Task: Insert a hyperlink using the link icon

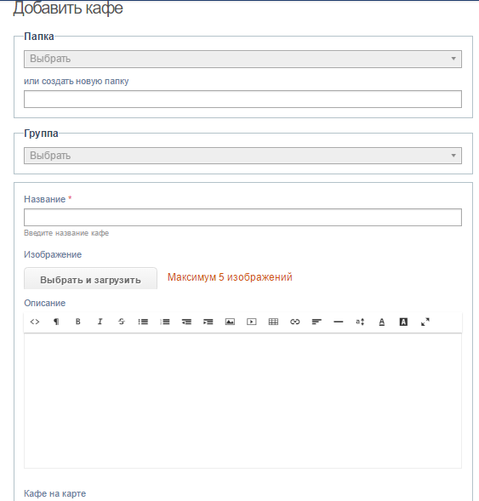Action: coord(295,322)
